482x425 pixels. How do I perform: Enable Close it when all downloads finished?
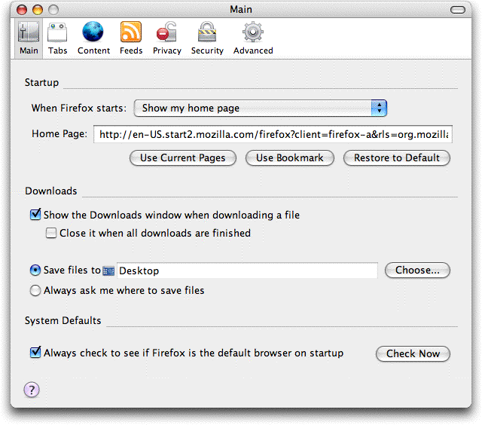[51, 233]
